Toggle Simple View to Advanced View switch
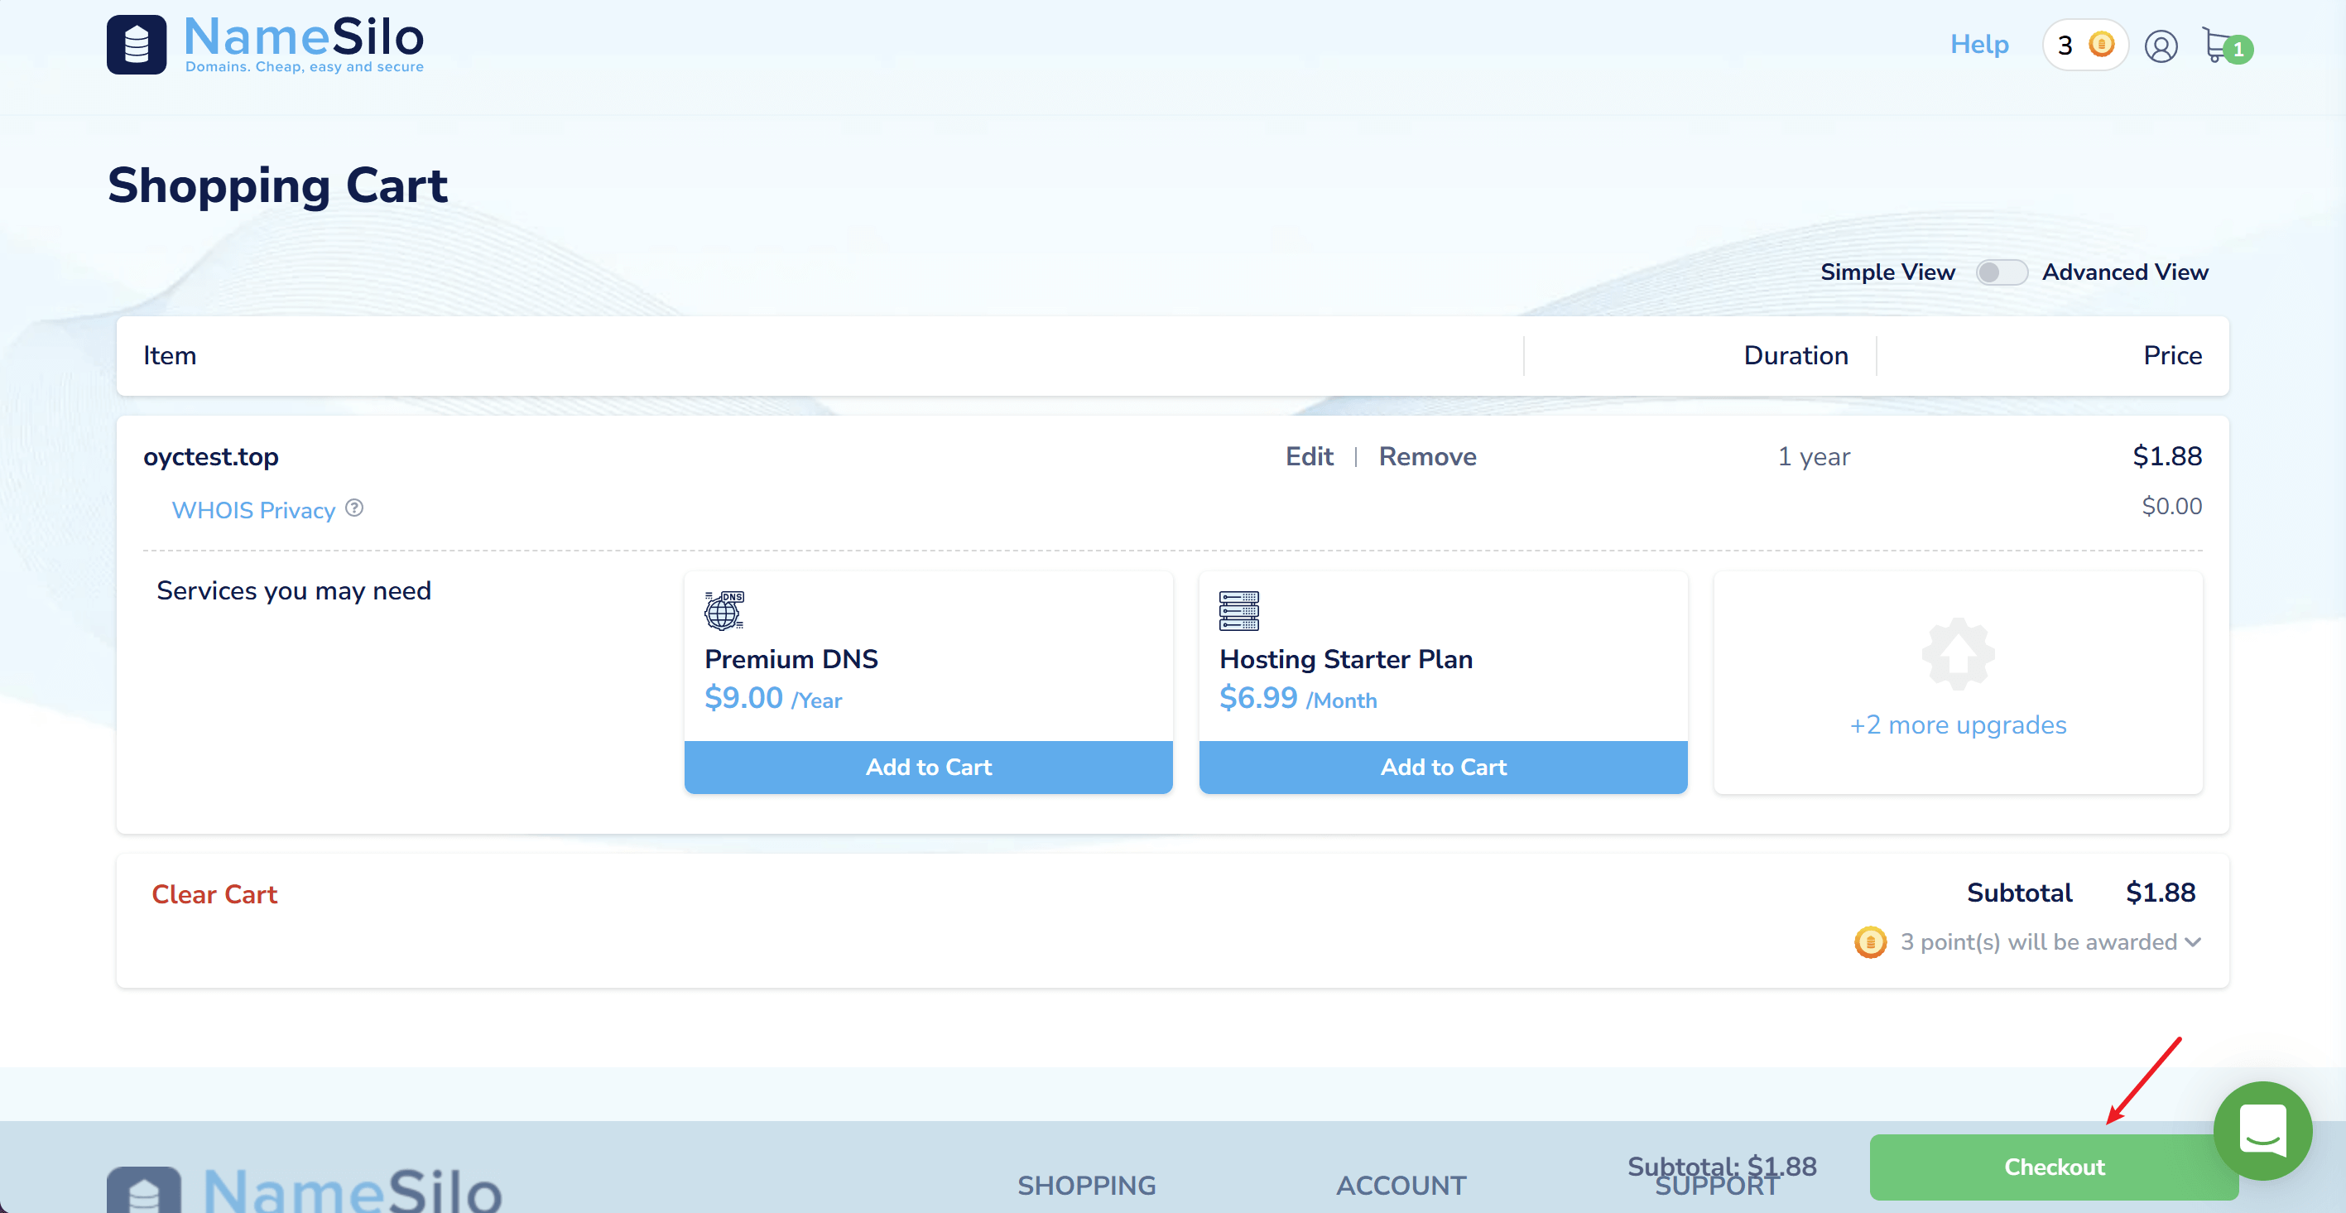This screenshot has height=1213, width=2346. 2001,272
